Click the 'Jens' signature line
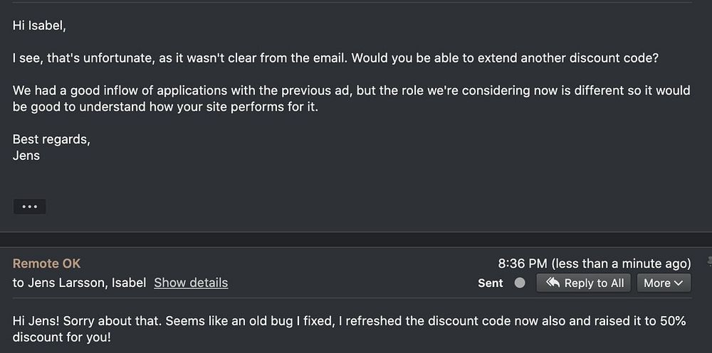The height and width of the screenshot is (353, 712). [x=26, y=155]
